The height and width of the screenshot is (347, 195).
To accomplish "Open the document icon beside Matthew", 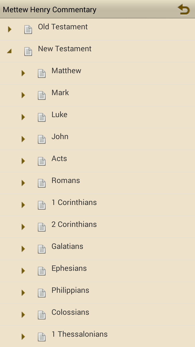I will (x=41, y=73).
